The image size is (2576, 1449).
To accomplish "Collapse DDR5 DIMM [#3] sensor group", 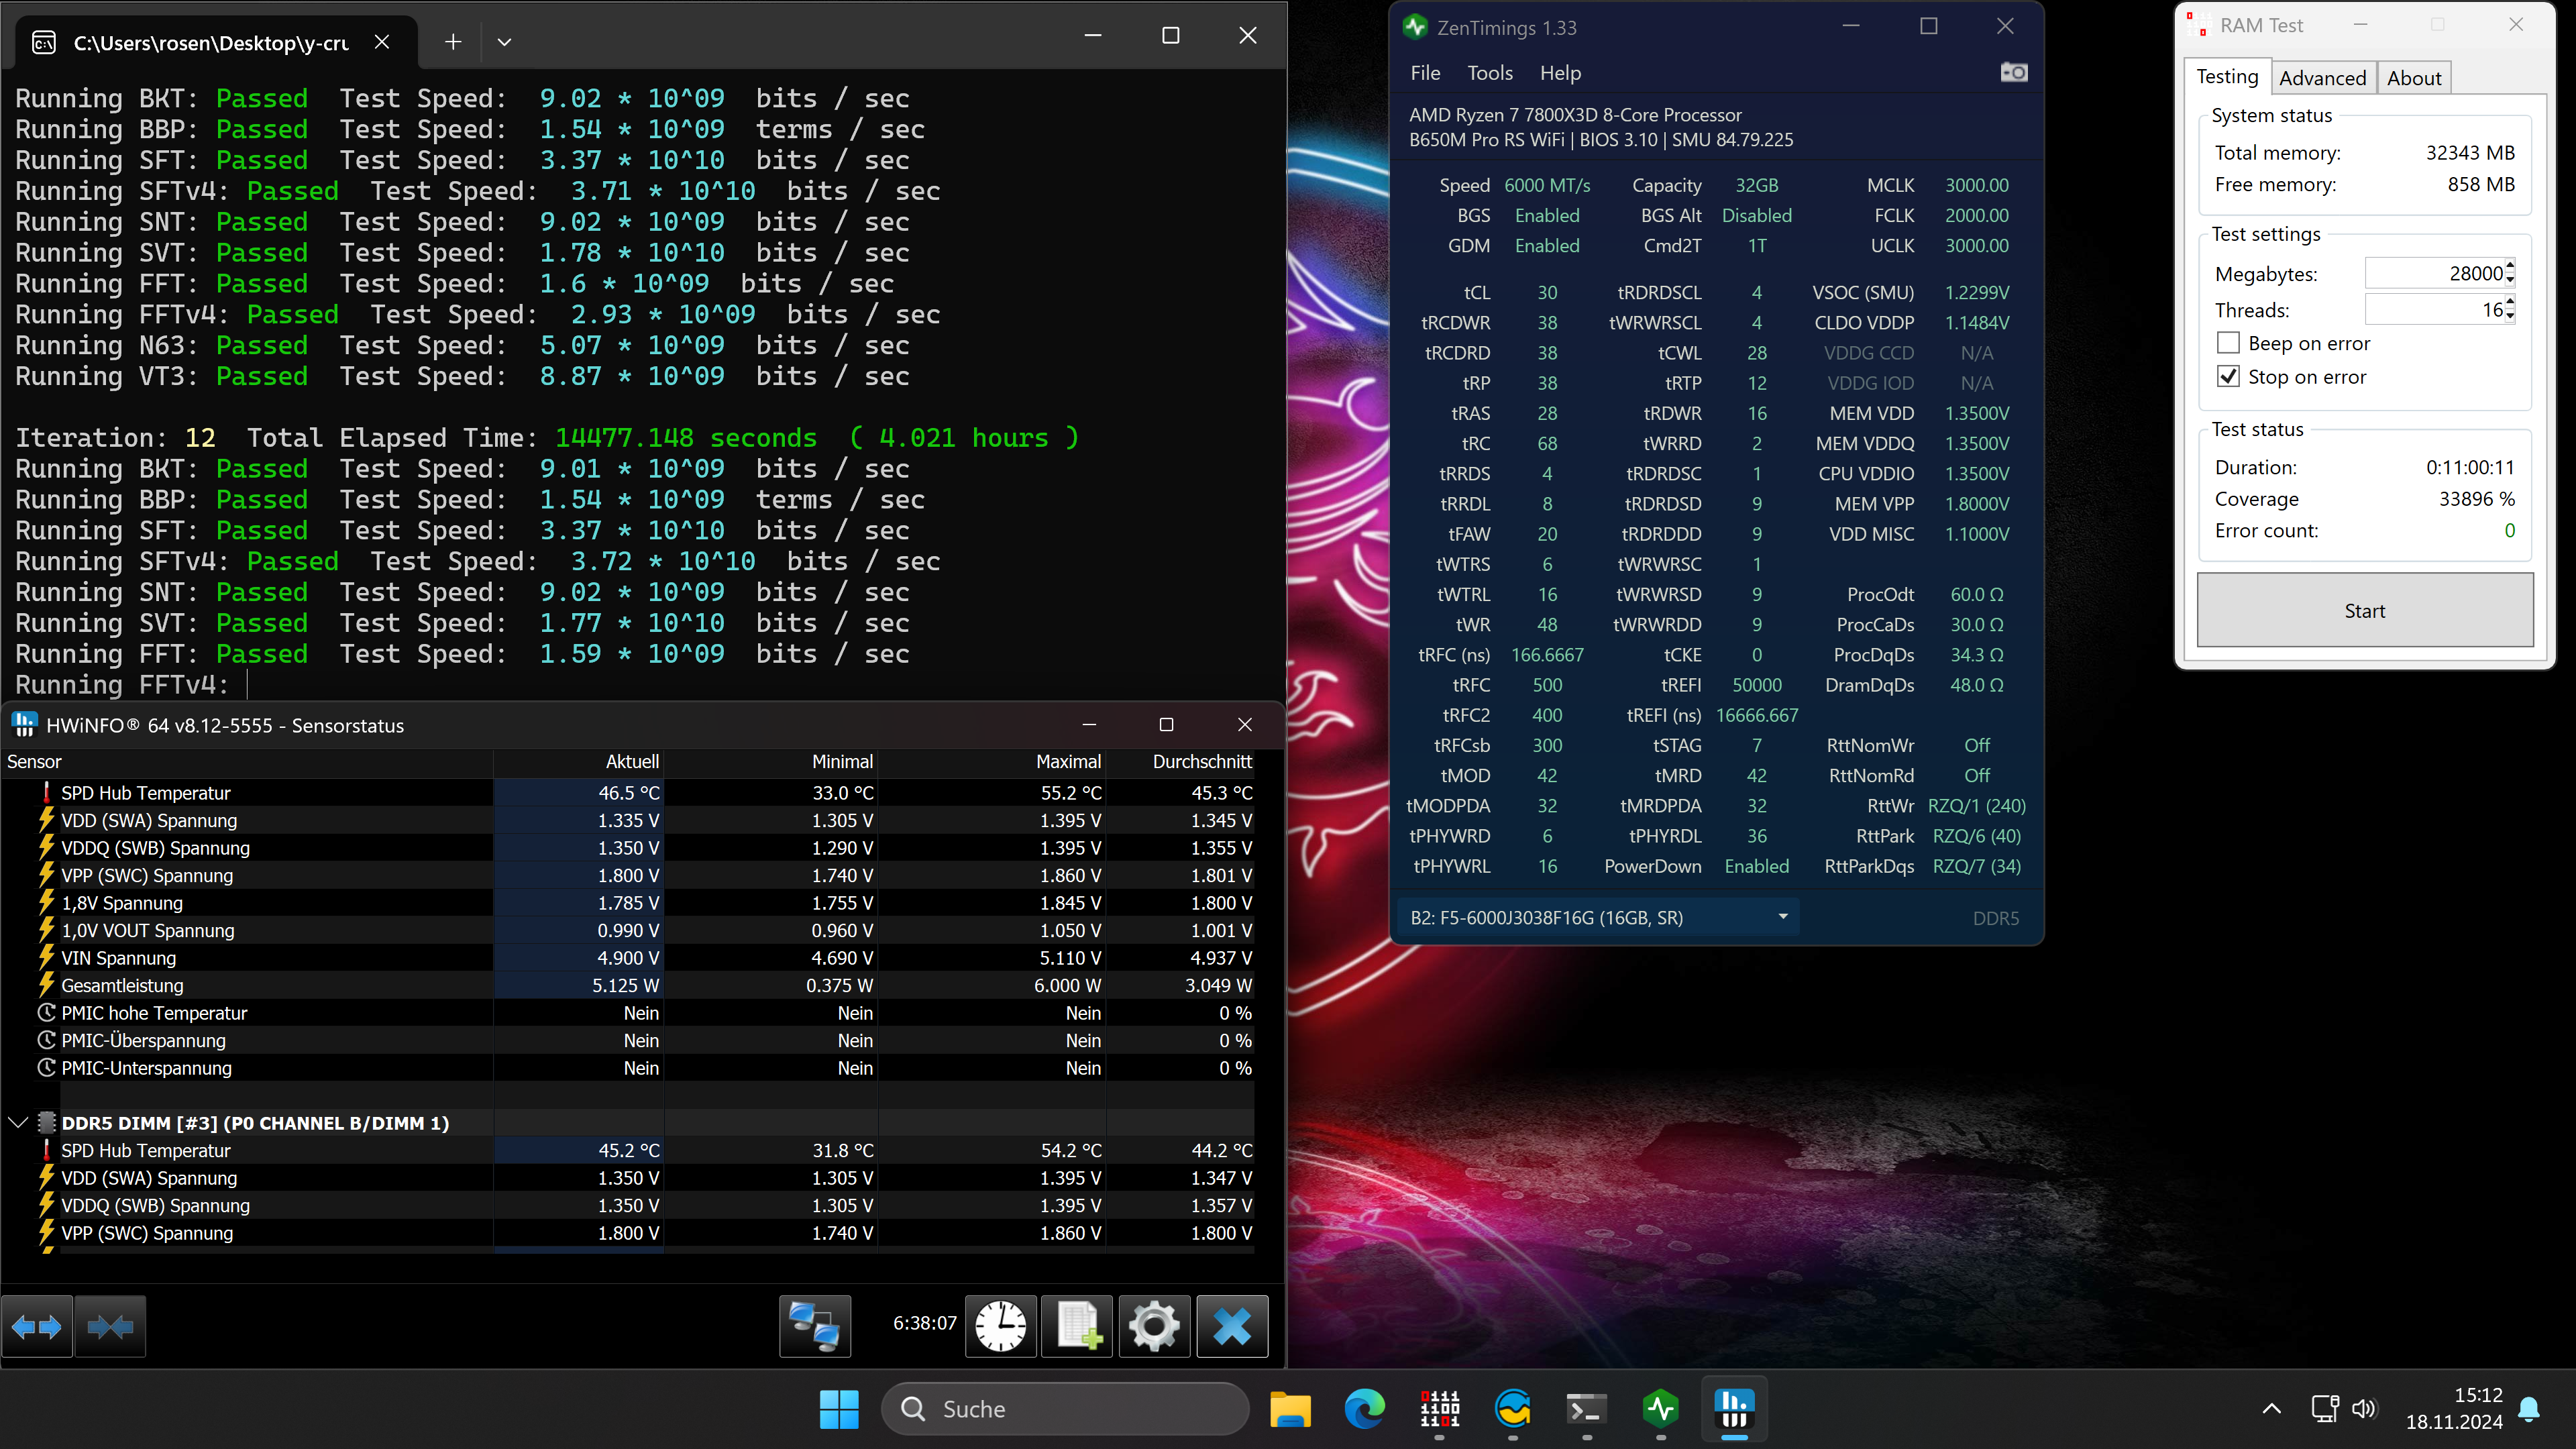I will click(x=17, y=1122).
